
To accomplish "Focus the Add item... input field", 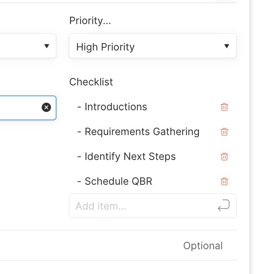I will (153, 206).
